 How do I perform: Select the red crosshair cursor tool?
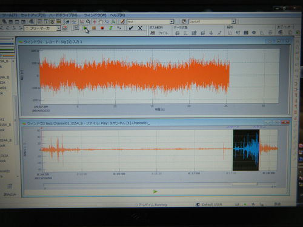pyautogui.click(x=95, y=22)
